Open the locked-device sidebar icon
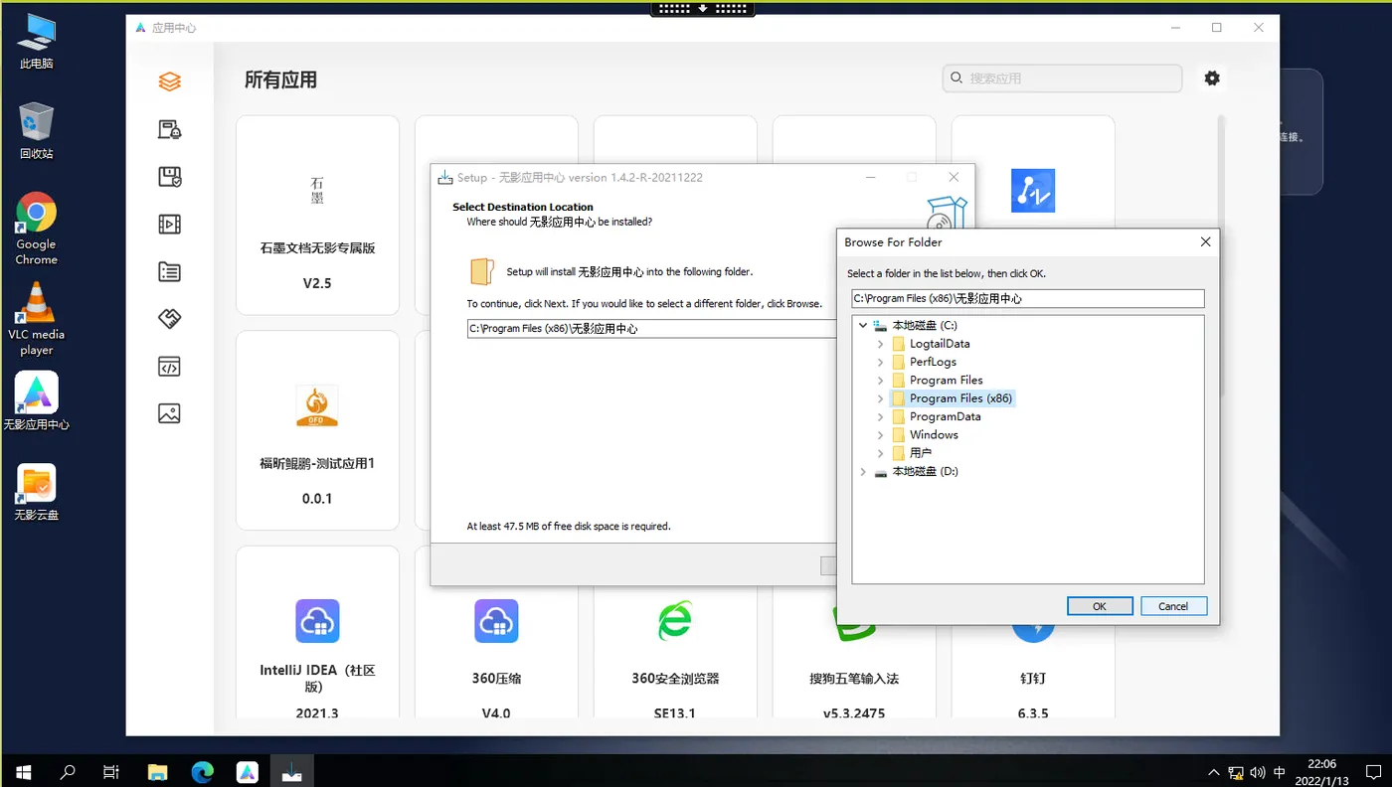1392x787 pixels. [170, 129]
